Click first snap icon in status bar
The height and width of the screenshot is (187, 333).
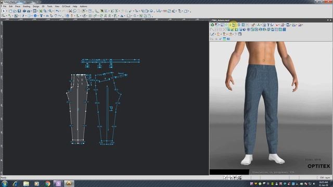click(225, 178)
